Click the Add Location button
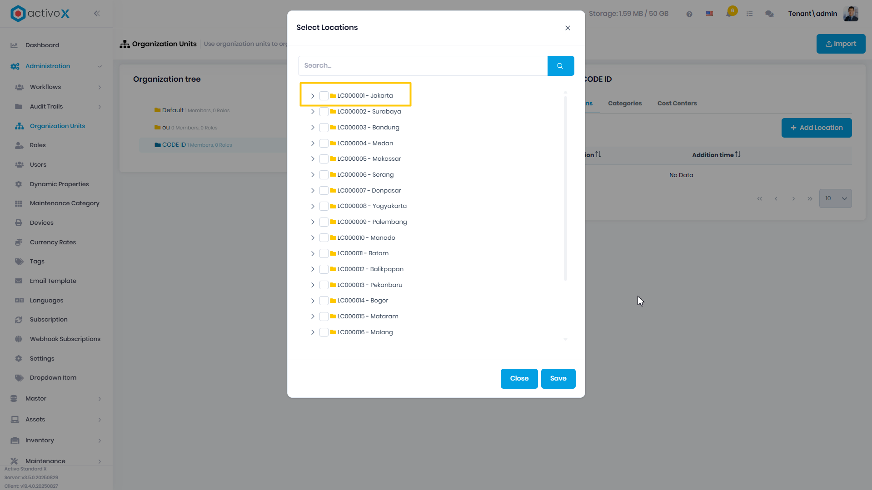Viewport: 872px width, 490px height. click(x=817, y=128)
